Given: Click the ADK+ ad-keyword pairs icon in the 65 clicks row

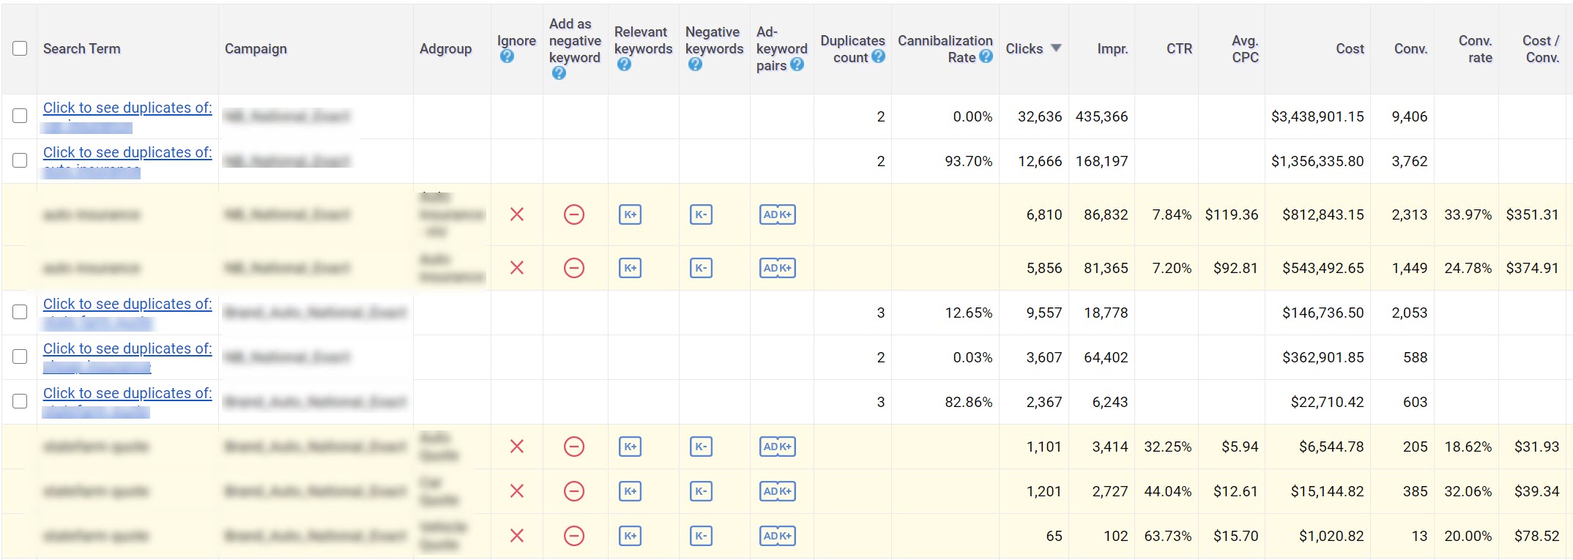Looking at the screenshot, I should click(777, 536).
